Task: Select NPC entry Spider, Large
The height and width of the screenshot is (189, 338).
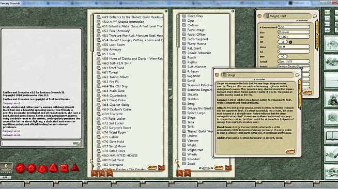Action: 196,113
